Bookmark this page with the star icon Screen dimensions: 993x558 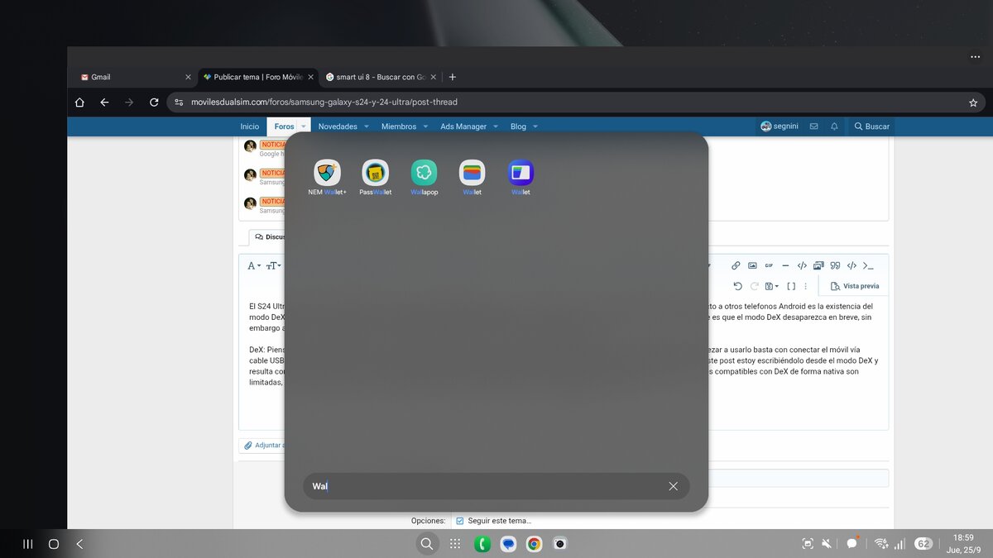(973, 103)
